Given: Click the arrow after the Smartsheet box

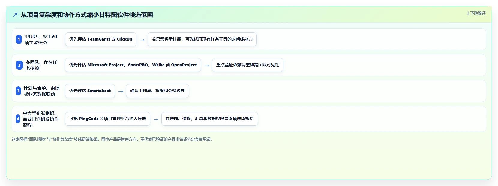Looking at the screenshot, I should pyautogui.click(x=121, y=91).
